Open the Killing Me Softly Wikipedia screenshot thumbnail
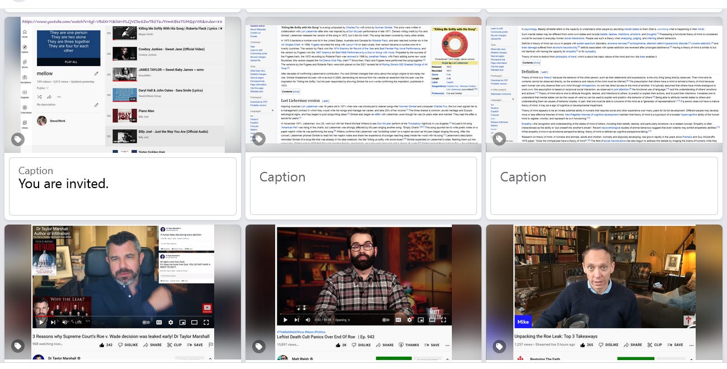727x369 pixels. [x=363, y=85]
